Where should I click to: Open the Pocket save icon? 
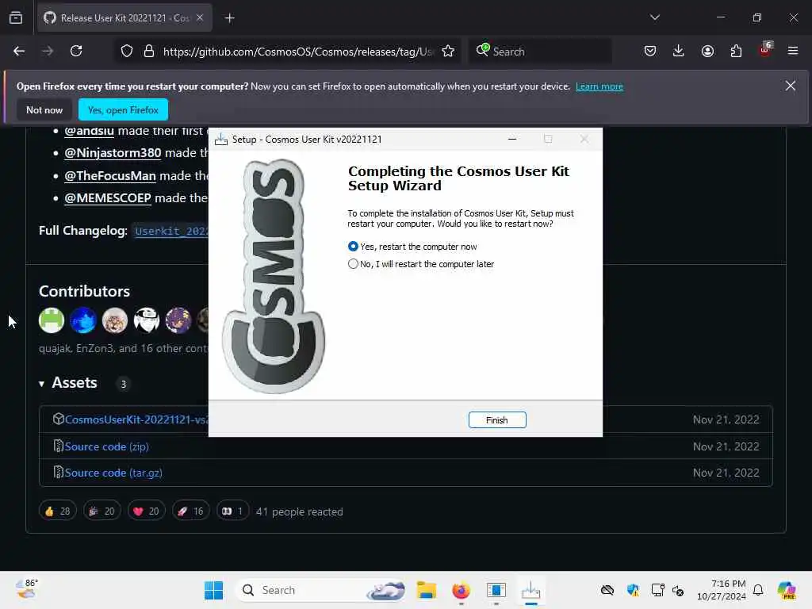pos(650,51)
